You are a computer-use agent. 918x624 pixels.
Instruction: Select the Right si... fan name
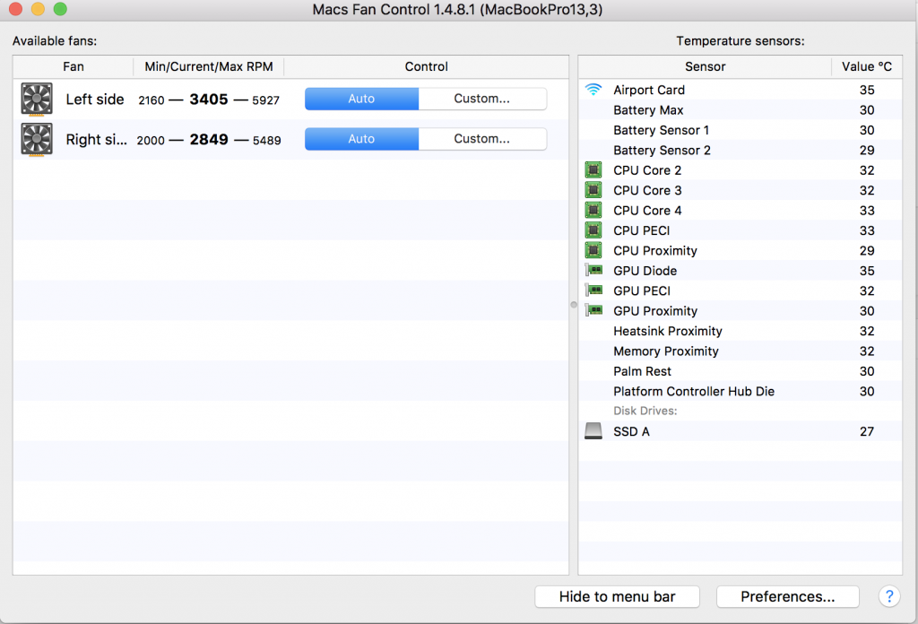(96, 140)
